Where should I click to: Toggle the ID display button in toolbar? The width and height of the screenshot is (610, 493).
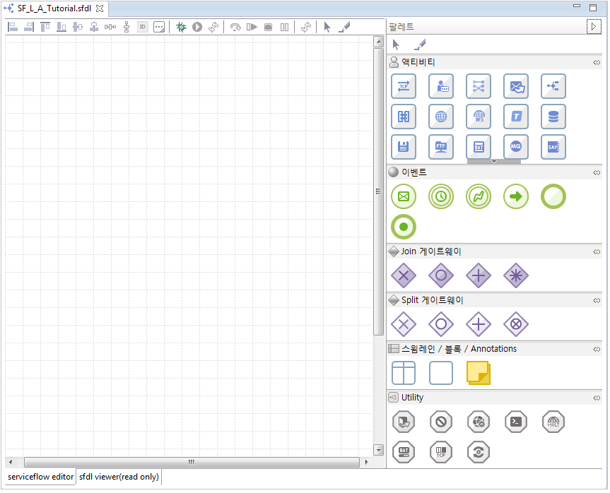click(142, 27)
